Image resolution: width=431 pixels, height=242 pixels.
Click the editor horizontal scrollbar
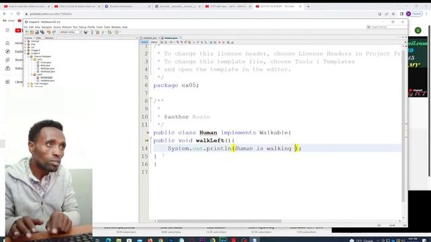(x=219, y=221)
